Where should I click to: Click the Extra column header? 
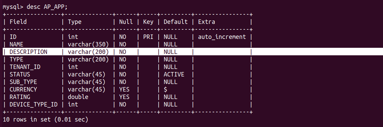click(207, 22)
